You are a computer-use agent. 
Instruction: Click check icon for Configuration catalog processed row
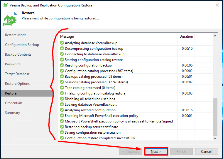pos(62,71)
